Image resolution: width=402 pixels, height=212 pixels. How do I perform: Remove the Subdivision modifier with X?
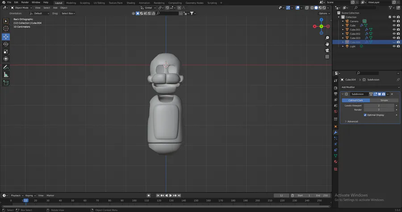pyautogui.click(x=392, y=94)
